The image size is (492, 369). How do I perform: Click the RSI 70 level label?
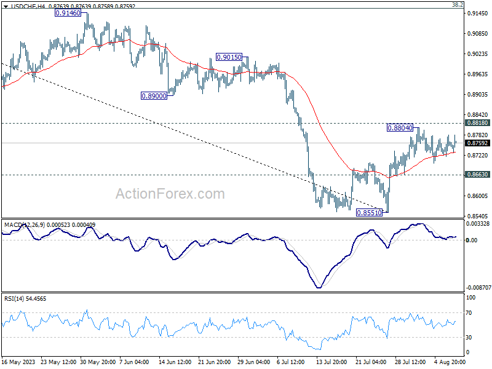click(x=469, y=313)
